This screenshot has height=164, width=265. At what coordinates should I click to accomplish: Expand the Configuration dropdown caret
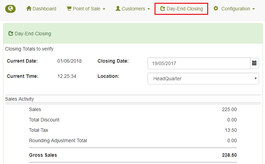coord(254,9)
